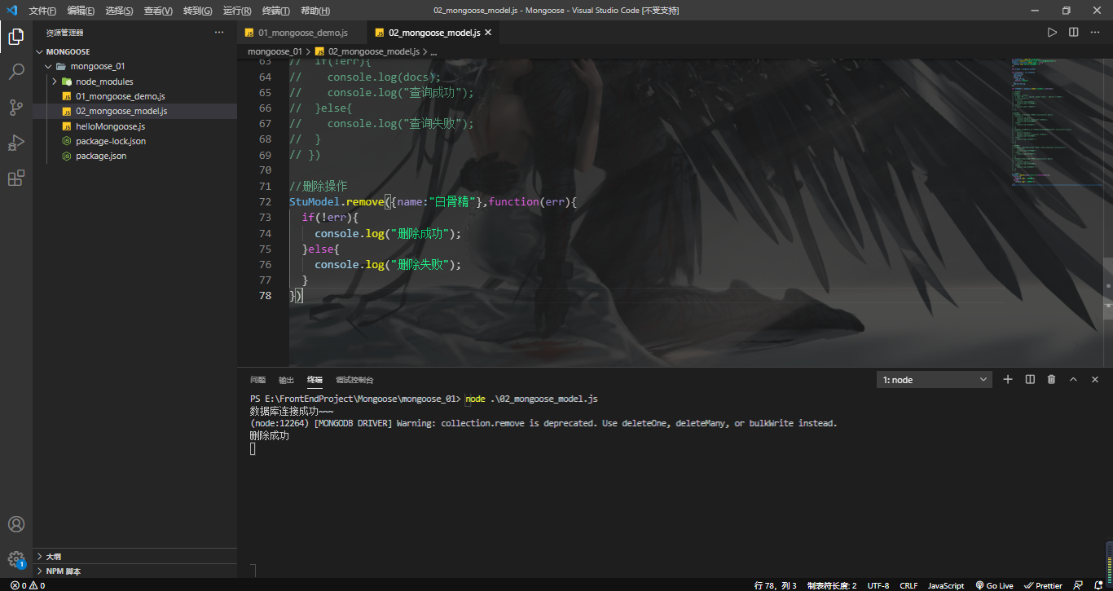The width and height of the screenshot is (1113, 591).
Task: Switch to the 输出 output panel tab
Action: (x=286, y=380)
